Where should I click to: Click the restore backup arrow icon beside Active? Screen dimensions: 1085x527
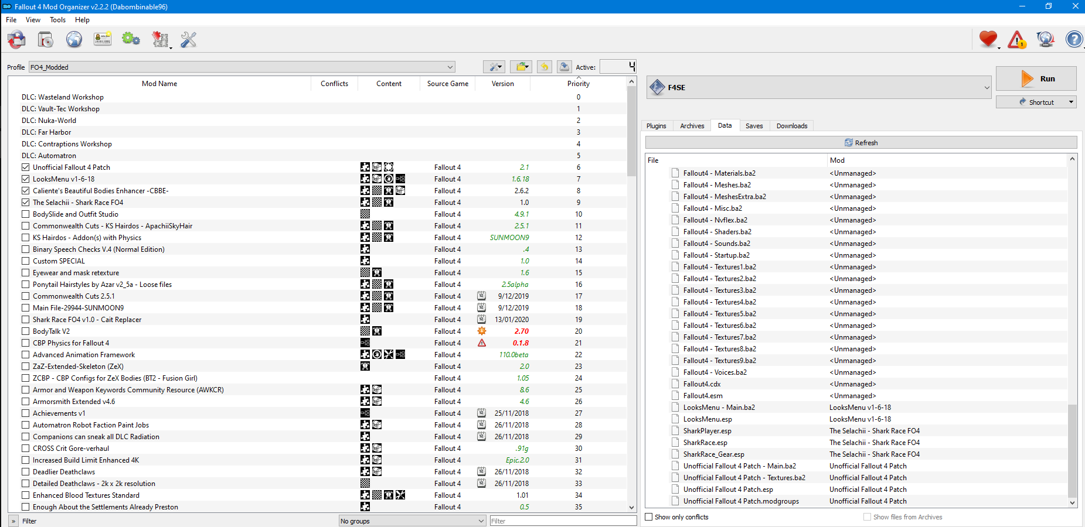[x=545, y=67]
